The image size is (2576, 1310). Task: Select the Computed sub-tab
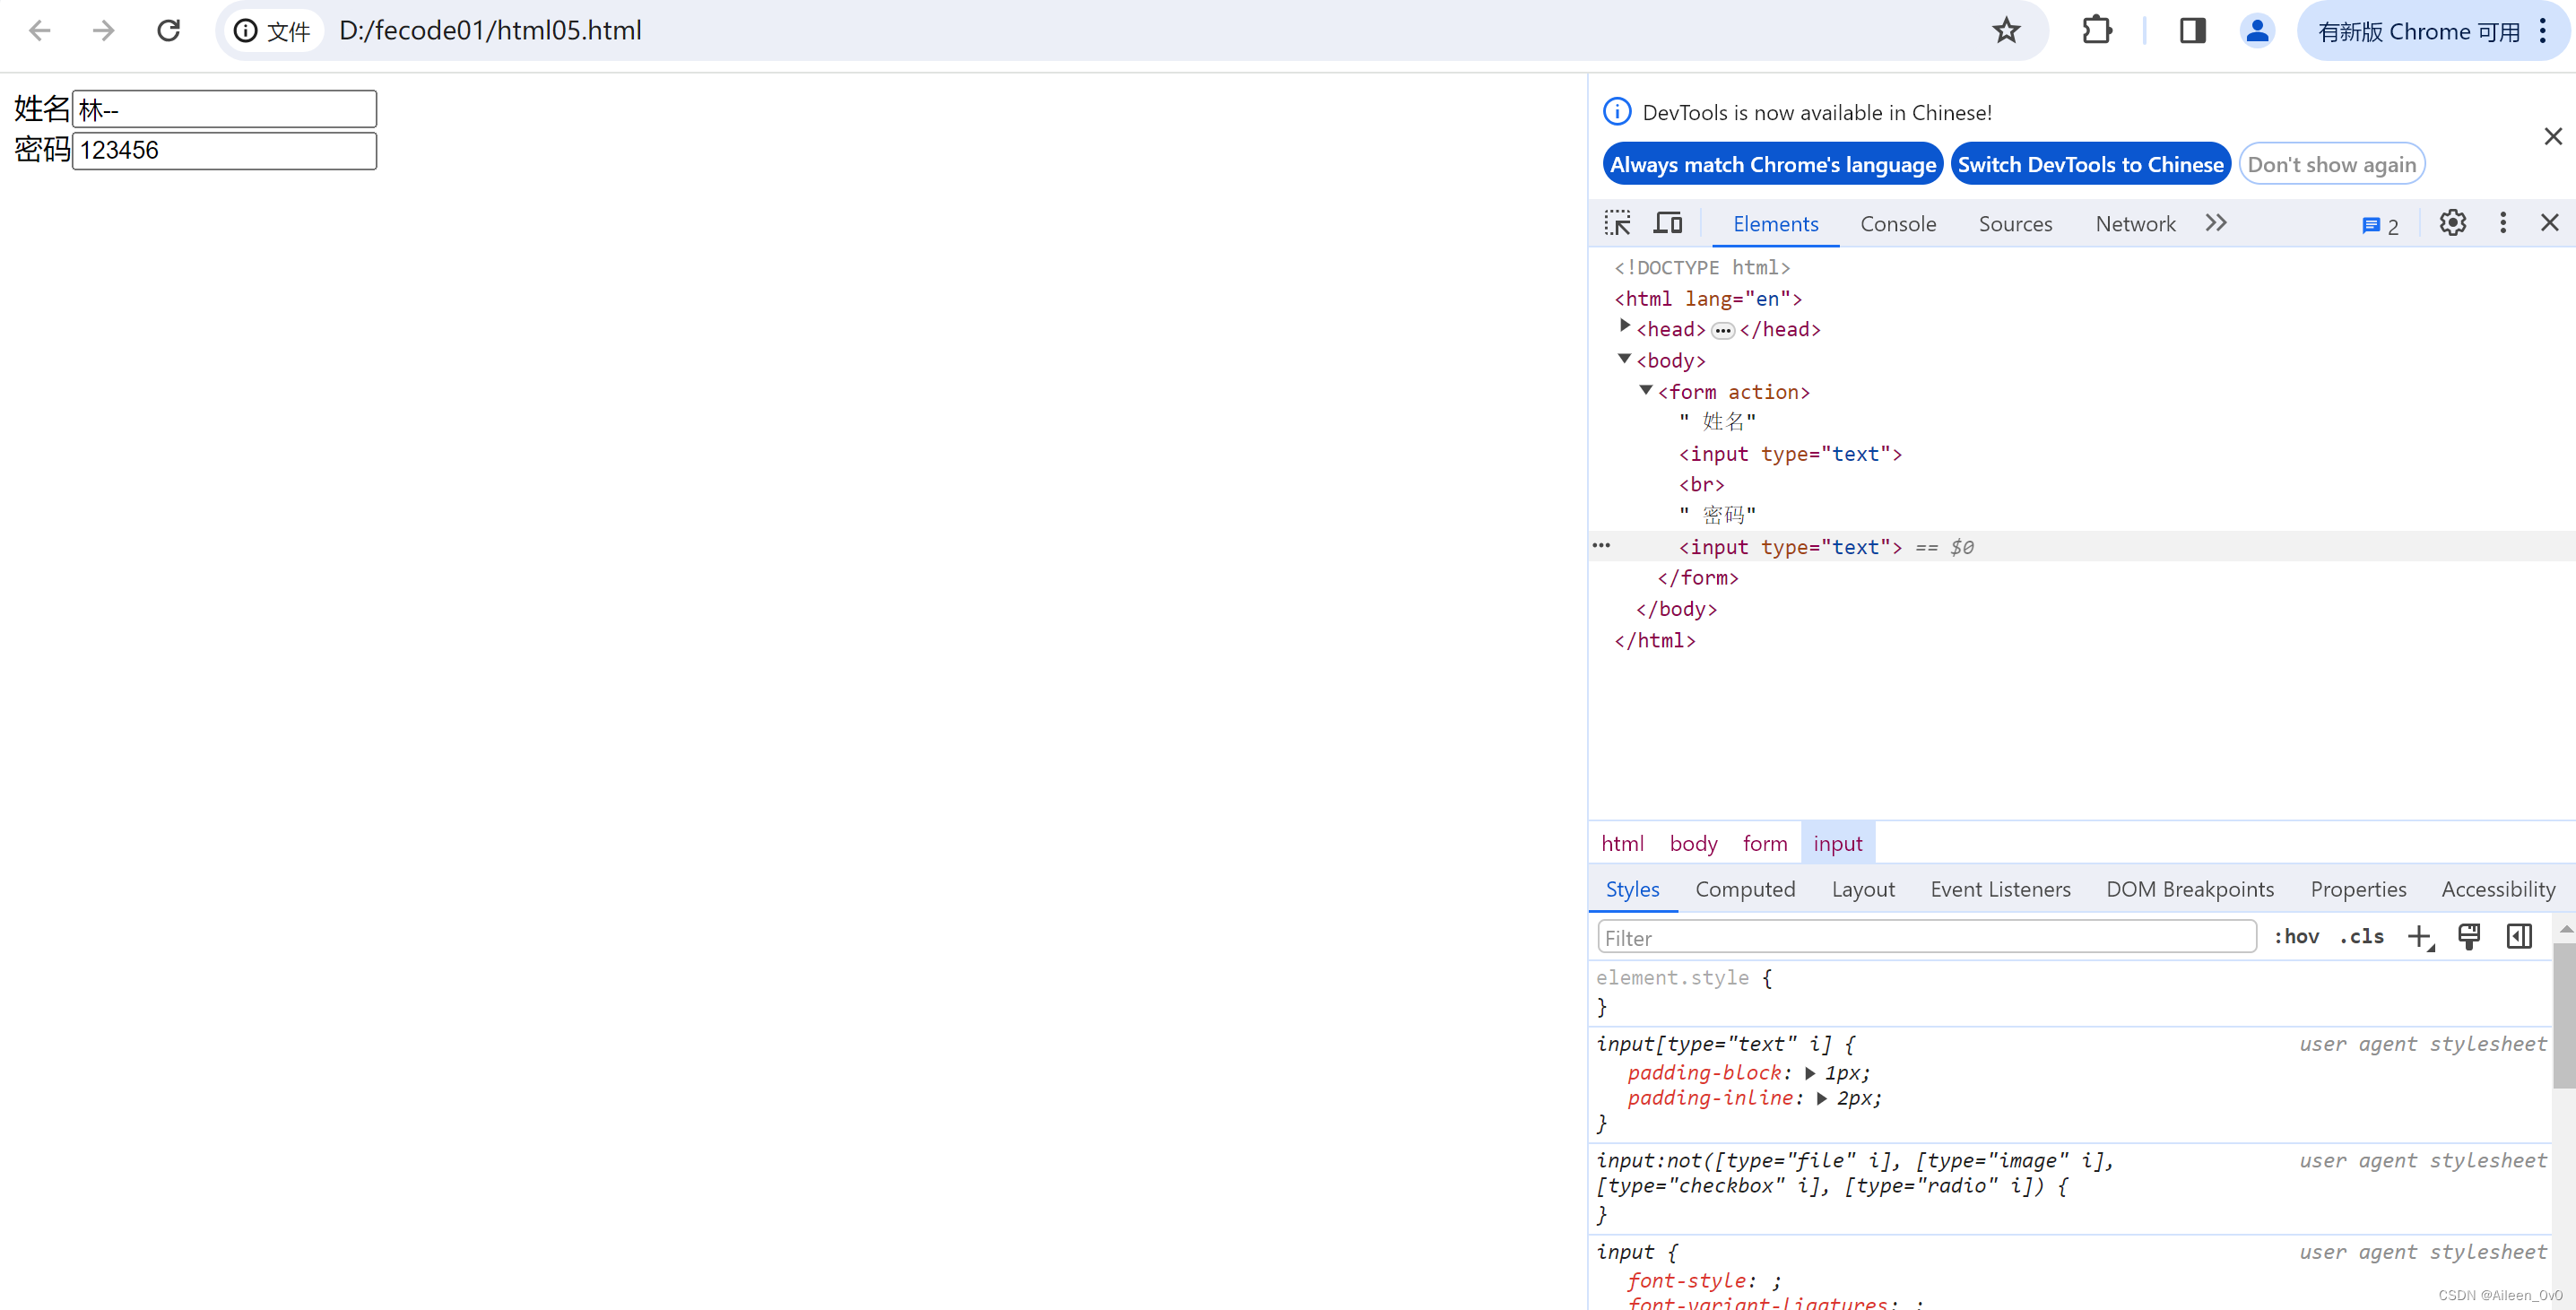pyautogui.click(x=1746, y=889)
